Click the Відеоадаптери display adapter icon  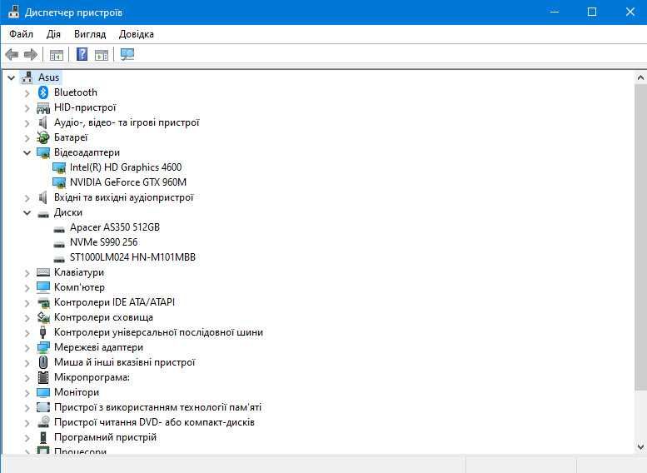click(x=43, y=152)
